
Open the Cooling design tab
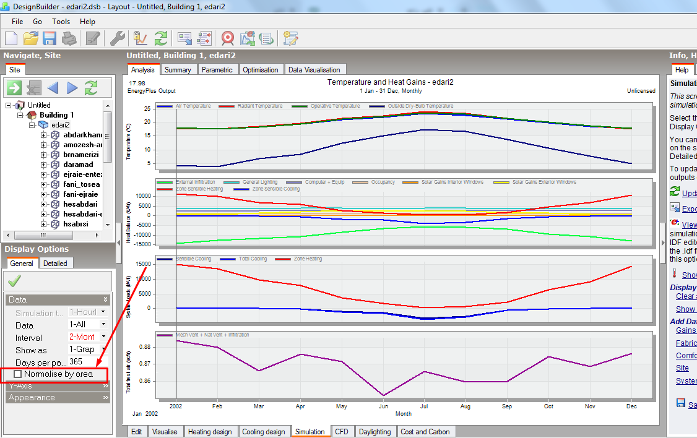[x=264, y=432]
